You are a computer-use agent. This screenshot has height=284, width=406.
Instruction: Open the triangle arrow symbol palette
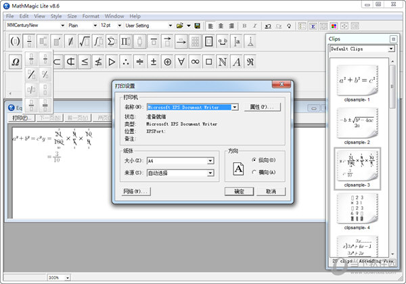(x=112, y=62)
